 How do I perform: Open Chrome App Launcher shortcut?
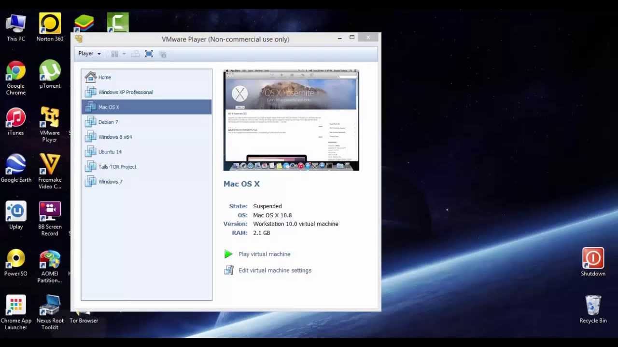click(x=16, y=313)
